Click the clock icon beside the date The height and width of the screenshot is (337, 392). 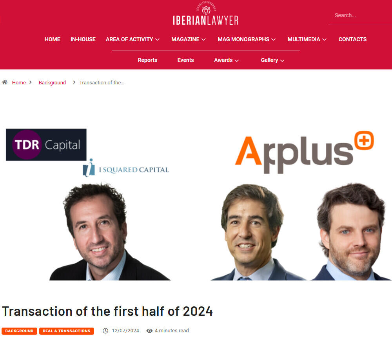coord(105,331)
